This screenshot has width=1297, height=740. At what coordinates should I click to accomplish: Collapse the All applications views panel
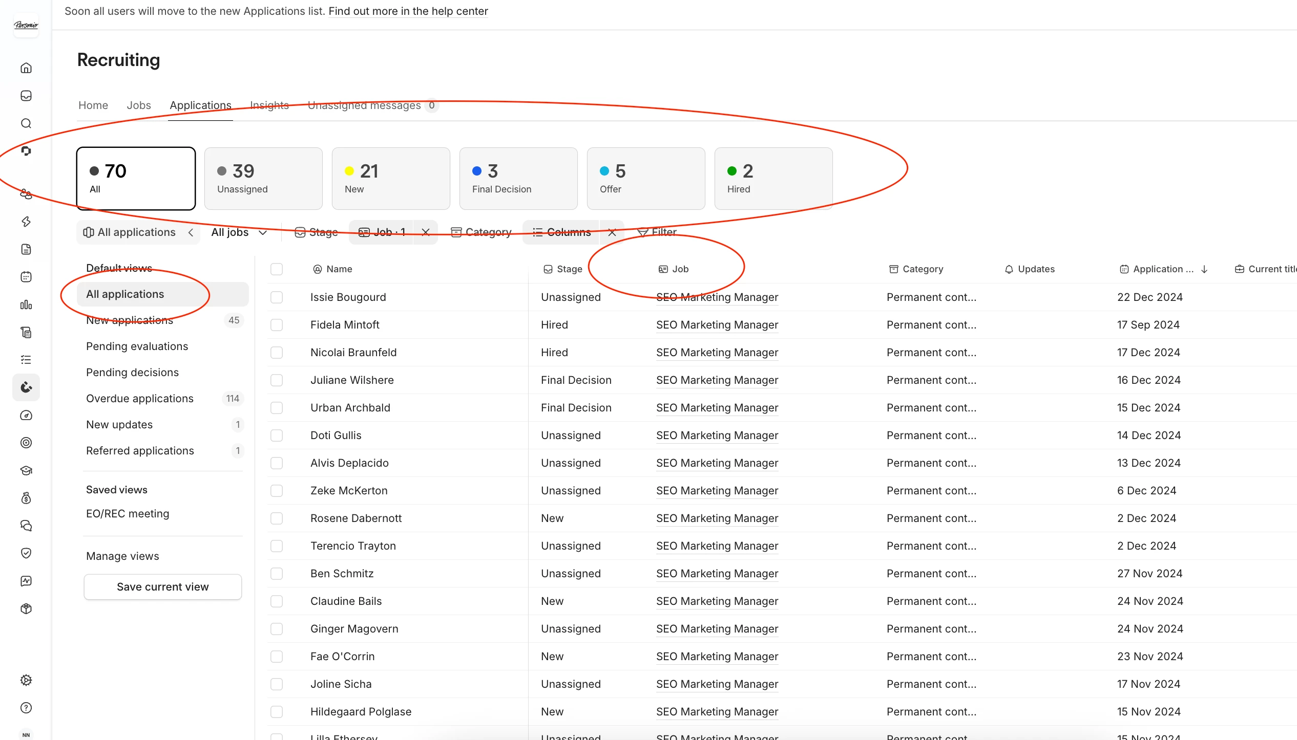pos(191,232)
